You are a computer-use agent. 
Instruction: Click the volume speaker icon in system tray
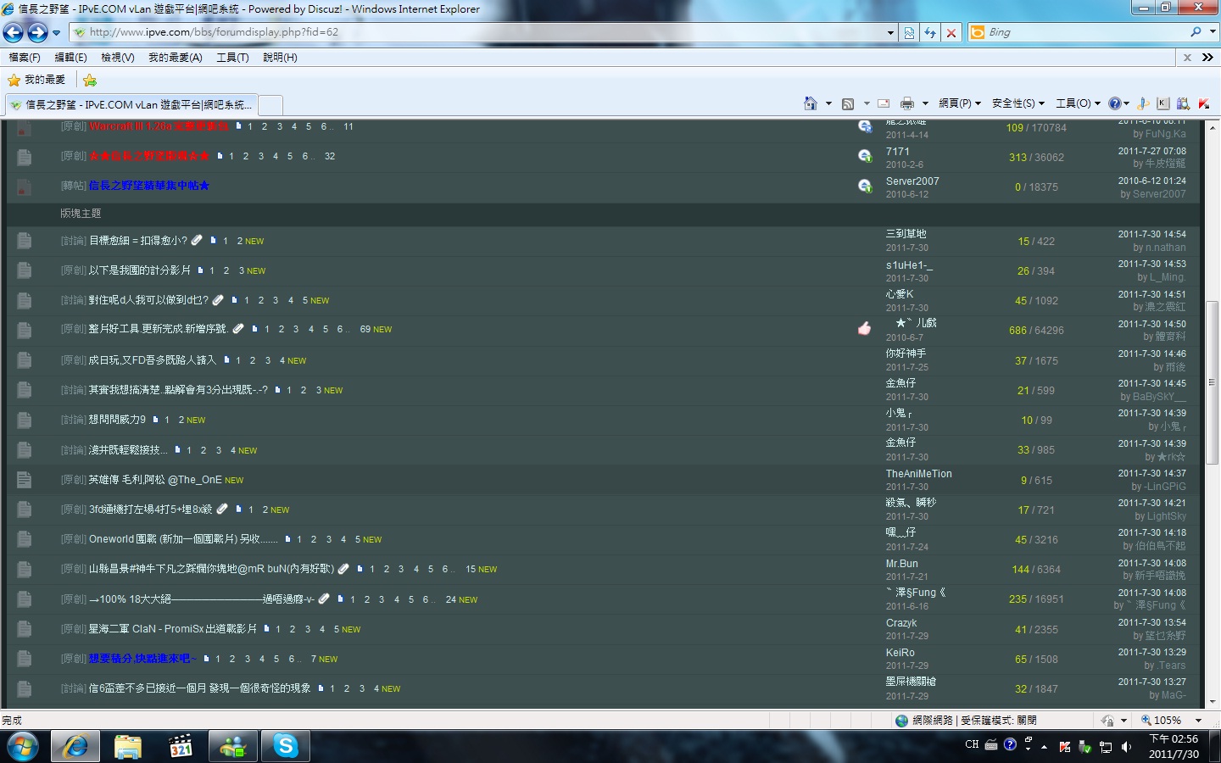tap(1126, 747)
